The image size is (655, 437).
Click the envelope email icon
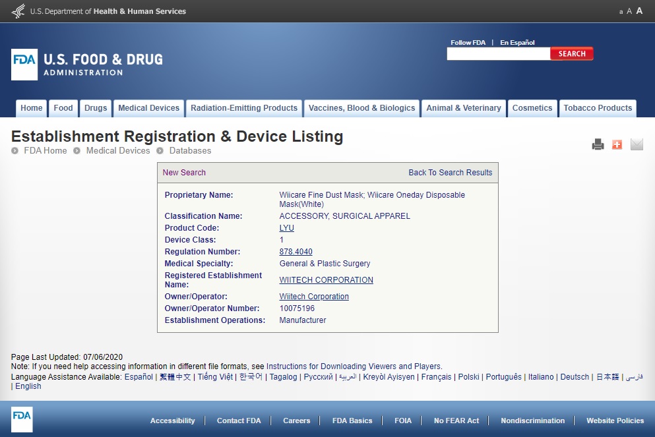(x=636, y=144)
